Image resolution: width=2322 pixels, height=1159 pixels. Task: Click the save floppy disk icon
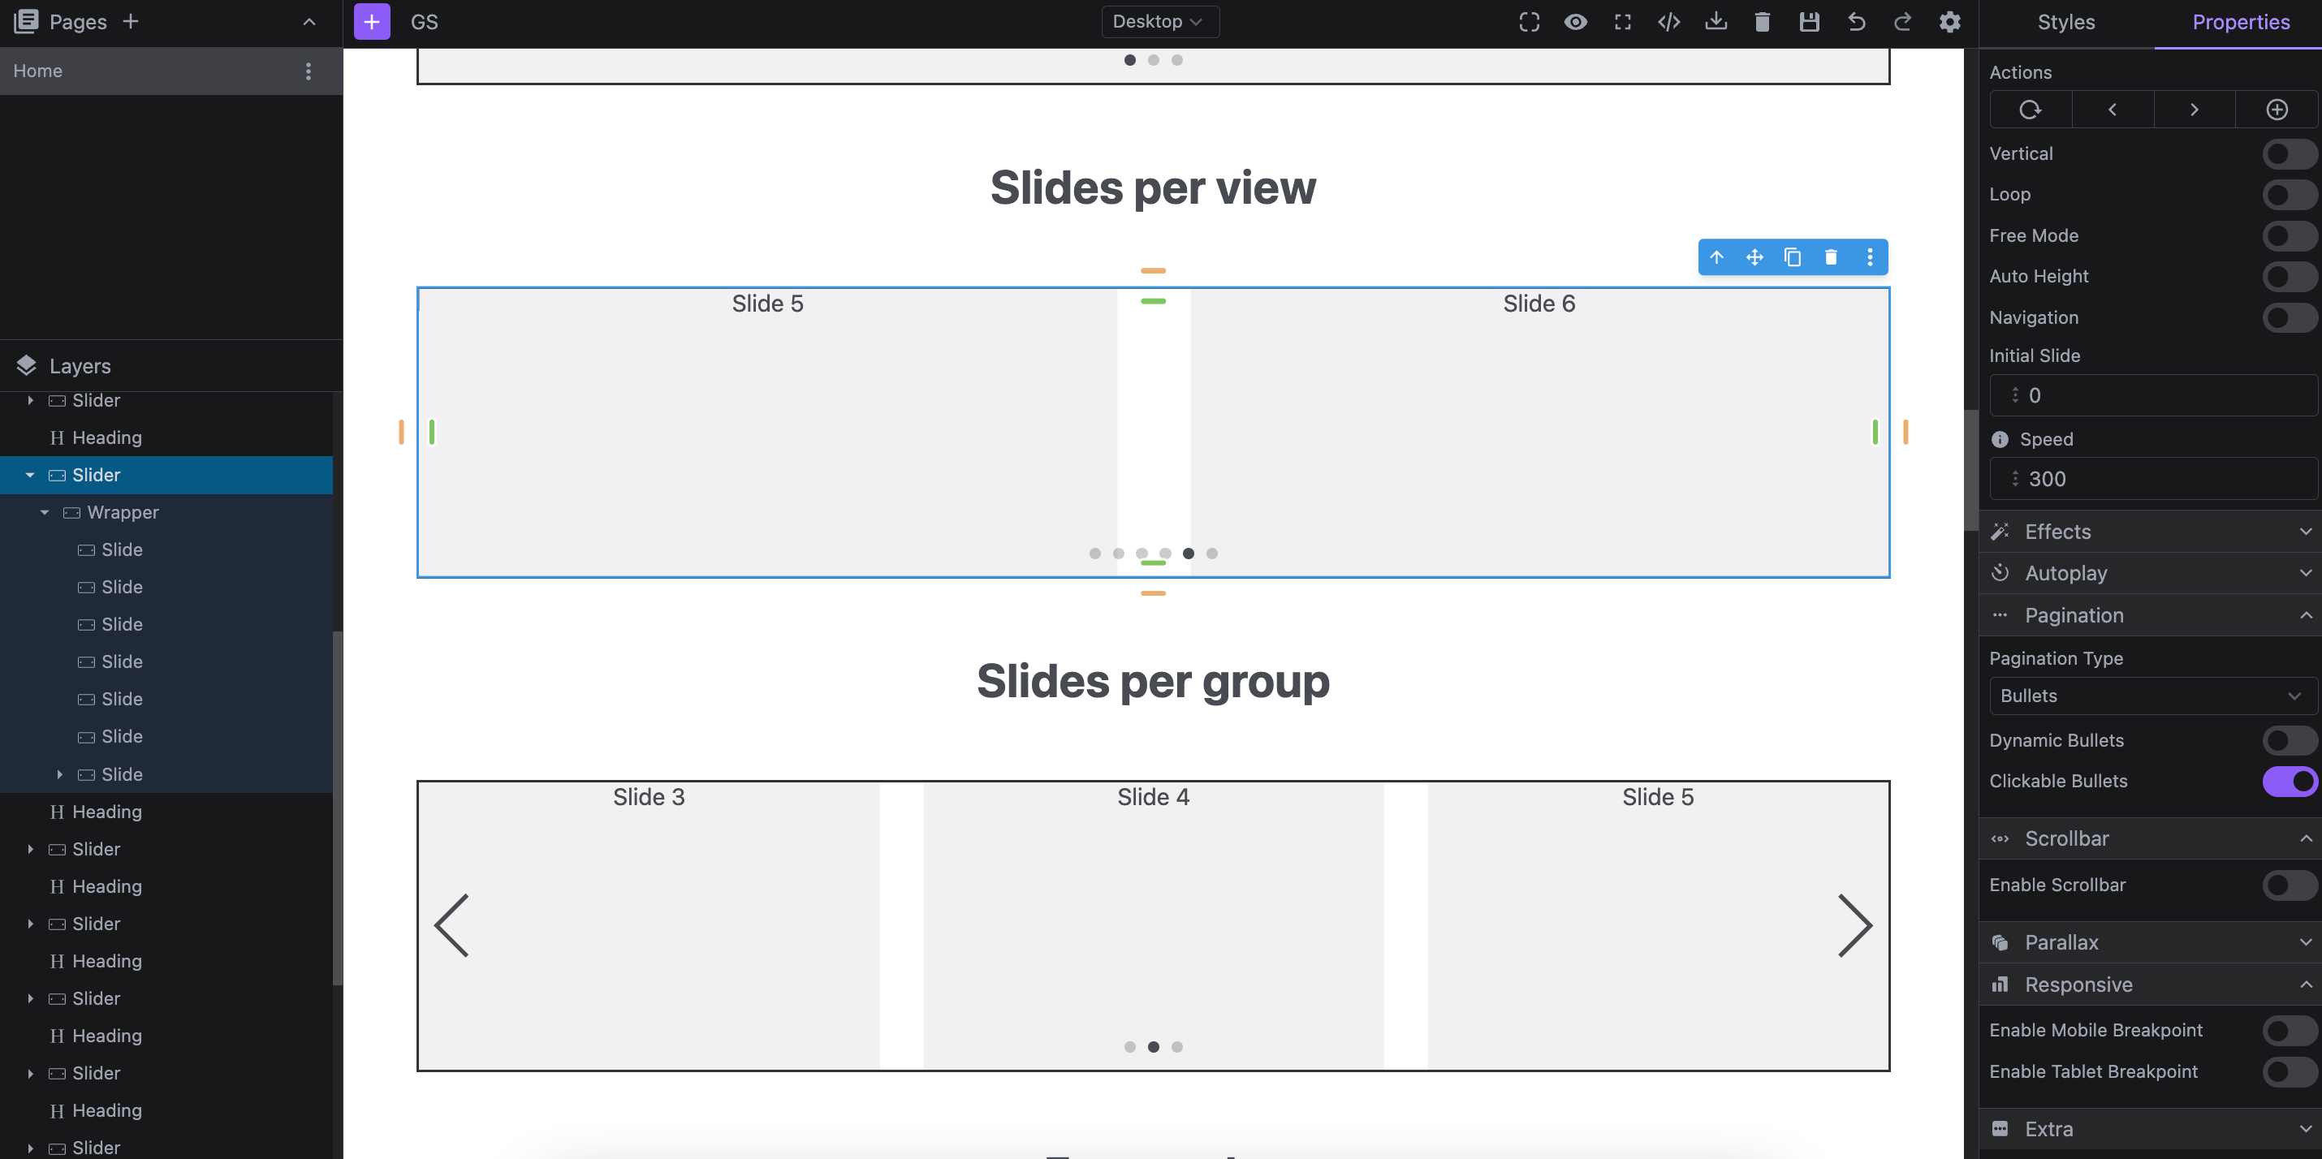[1808, 22]
